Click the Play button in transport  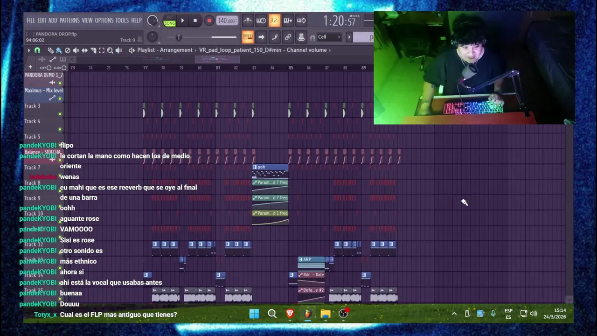tap(182, 21)
